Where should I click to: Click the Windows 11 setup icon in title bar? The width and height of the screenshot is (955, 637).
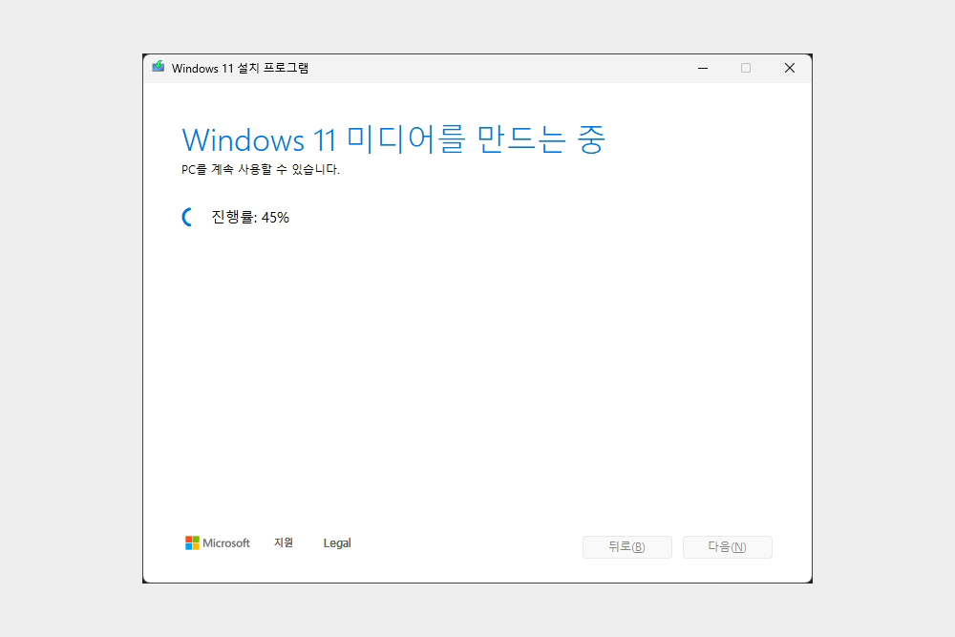click(x=159, y=67)
